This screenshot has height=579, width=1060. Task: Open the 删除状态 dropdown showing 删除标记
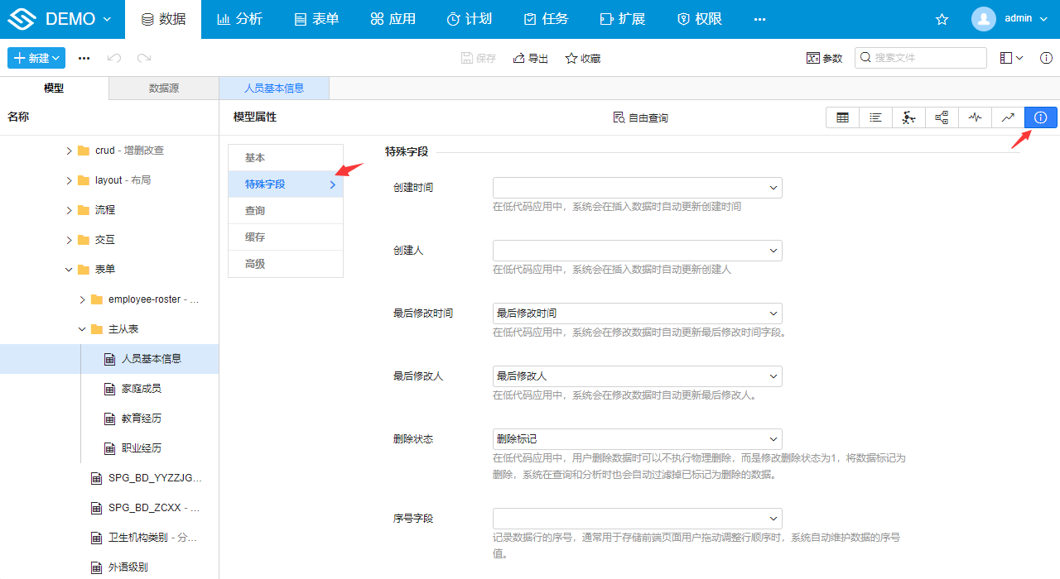tap(636, 439)
